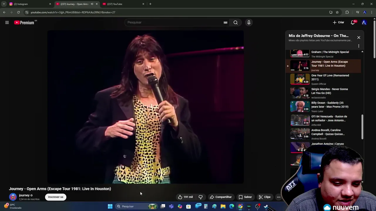Click the Compartilhar share button
376x211 pixels.
(x=221, y=197)
